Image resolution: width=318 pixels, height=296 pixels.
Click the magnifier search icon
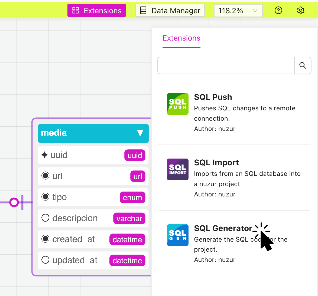[303, 65]
